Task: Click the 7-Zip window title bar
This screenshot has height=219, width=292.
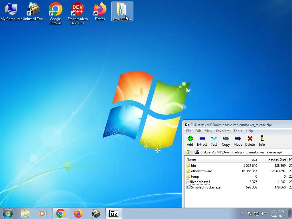Action: pos(237,125)
